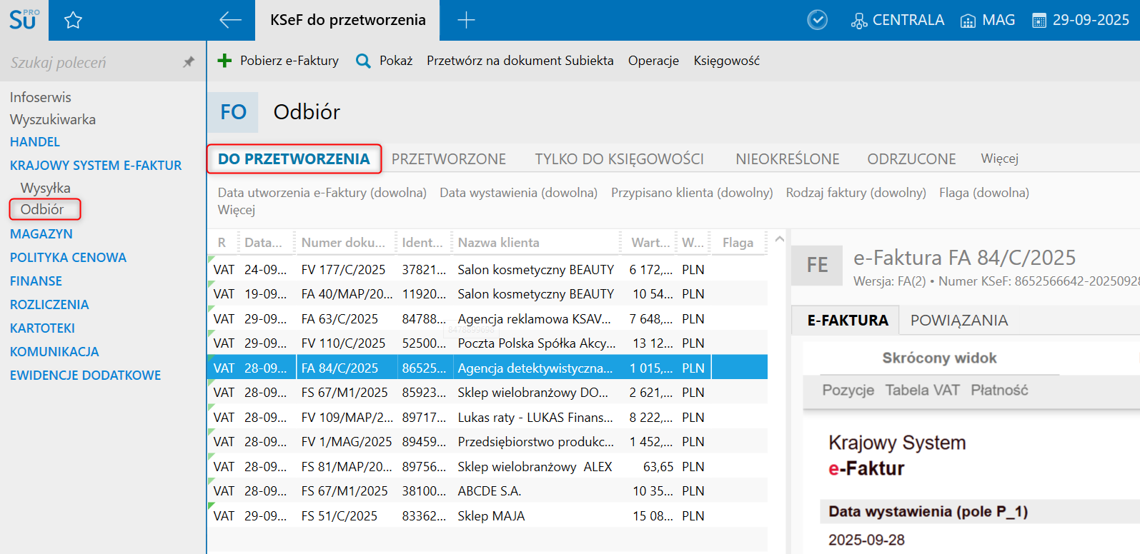Select the highlighted FA 84/C/2025 row
Viewport: 1140px width, 554px height.
(x=487, y=368)
